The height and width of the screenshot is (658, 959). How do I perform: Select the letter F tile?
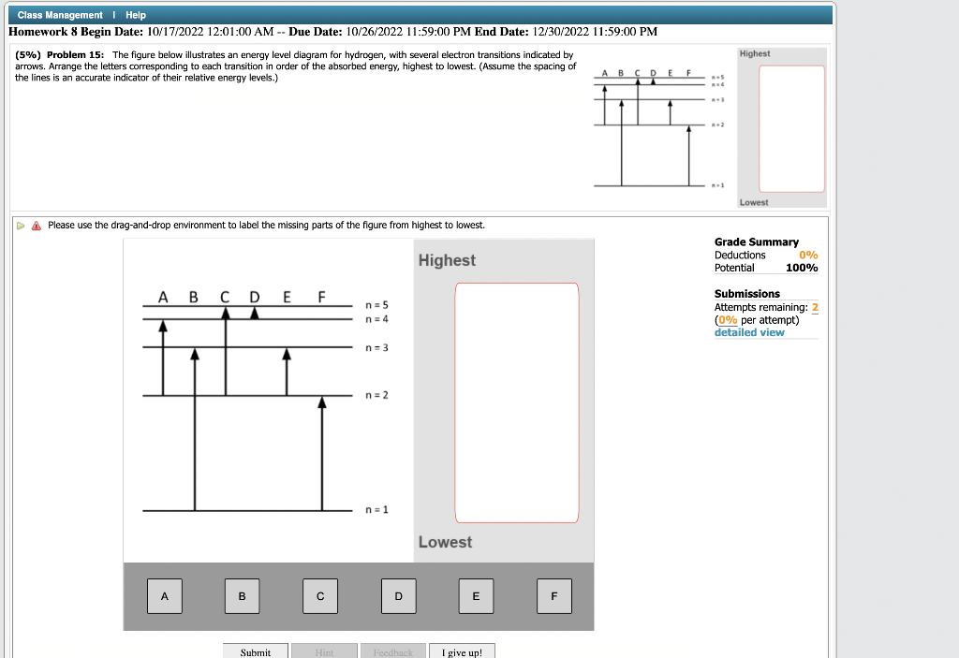tap(553, 596)
